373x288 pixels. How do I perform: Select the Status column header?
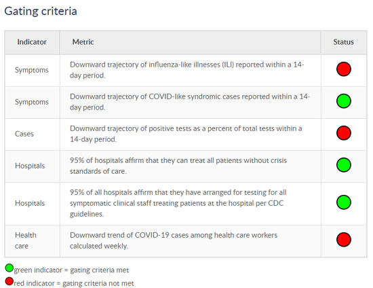[344, 42]
